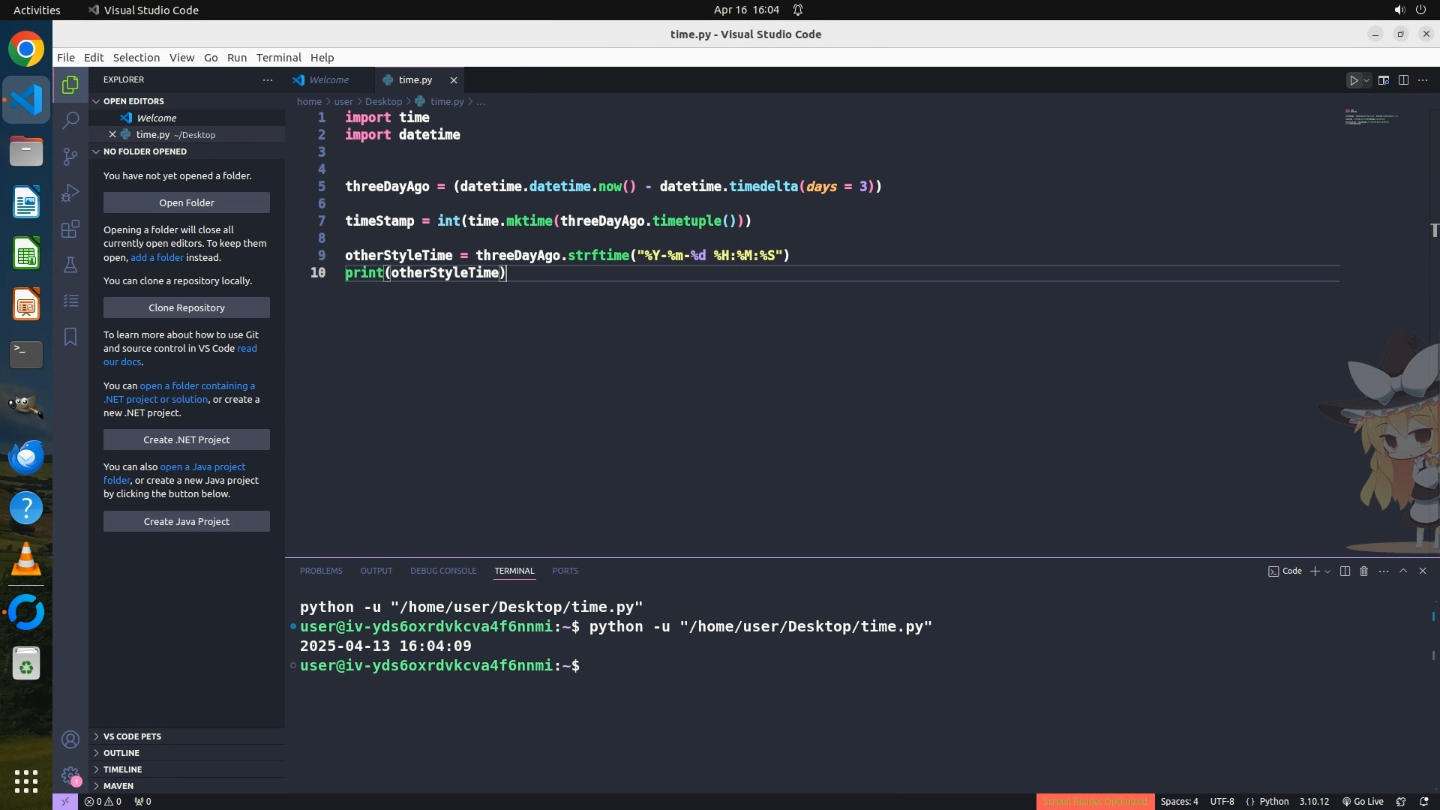Split the editor to the right

1403,80
